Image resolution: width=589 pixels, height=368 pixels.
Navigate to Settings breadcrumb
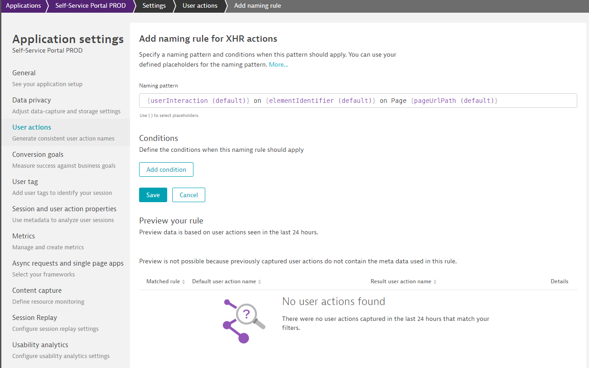point(154,6)
